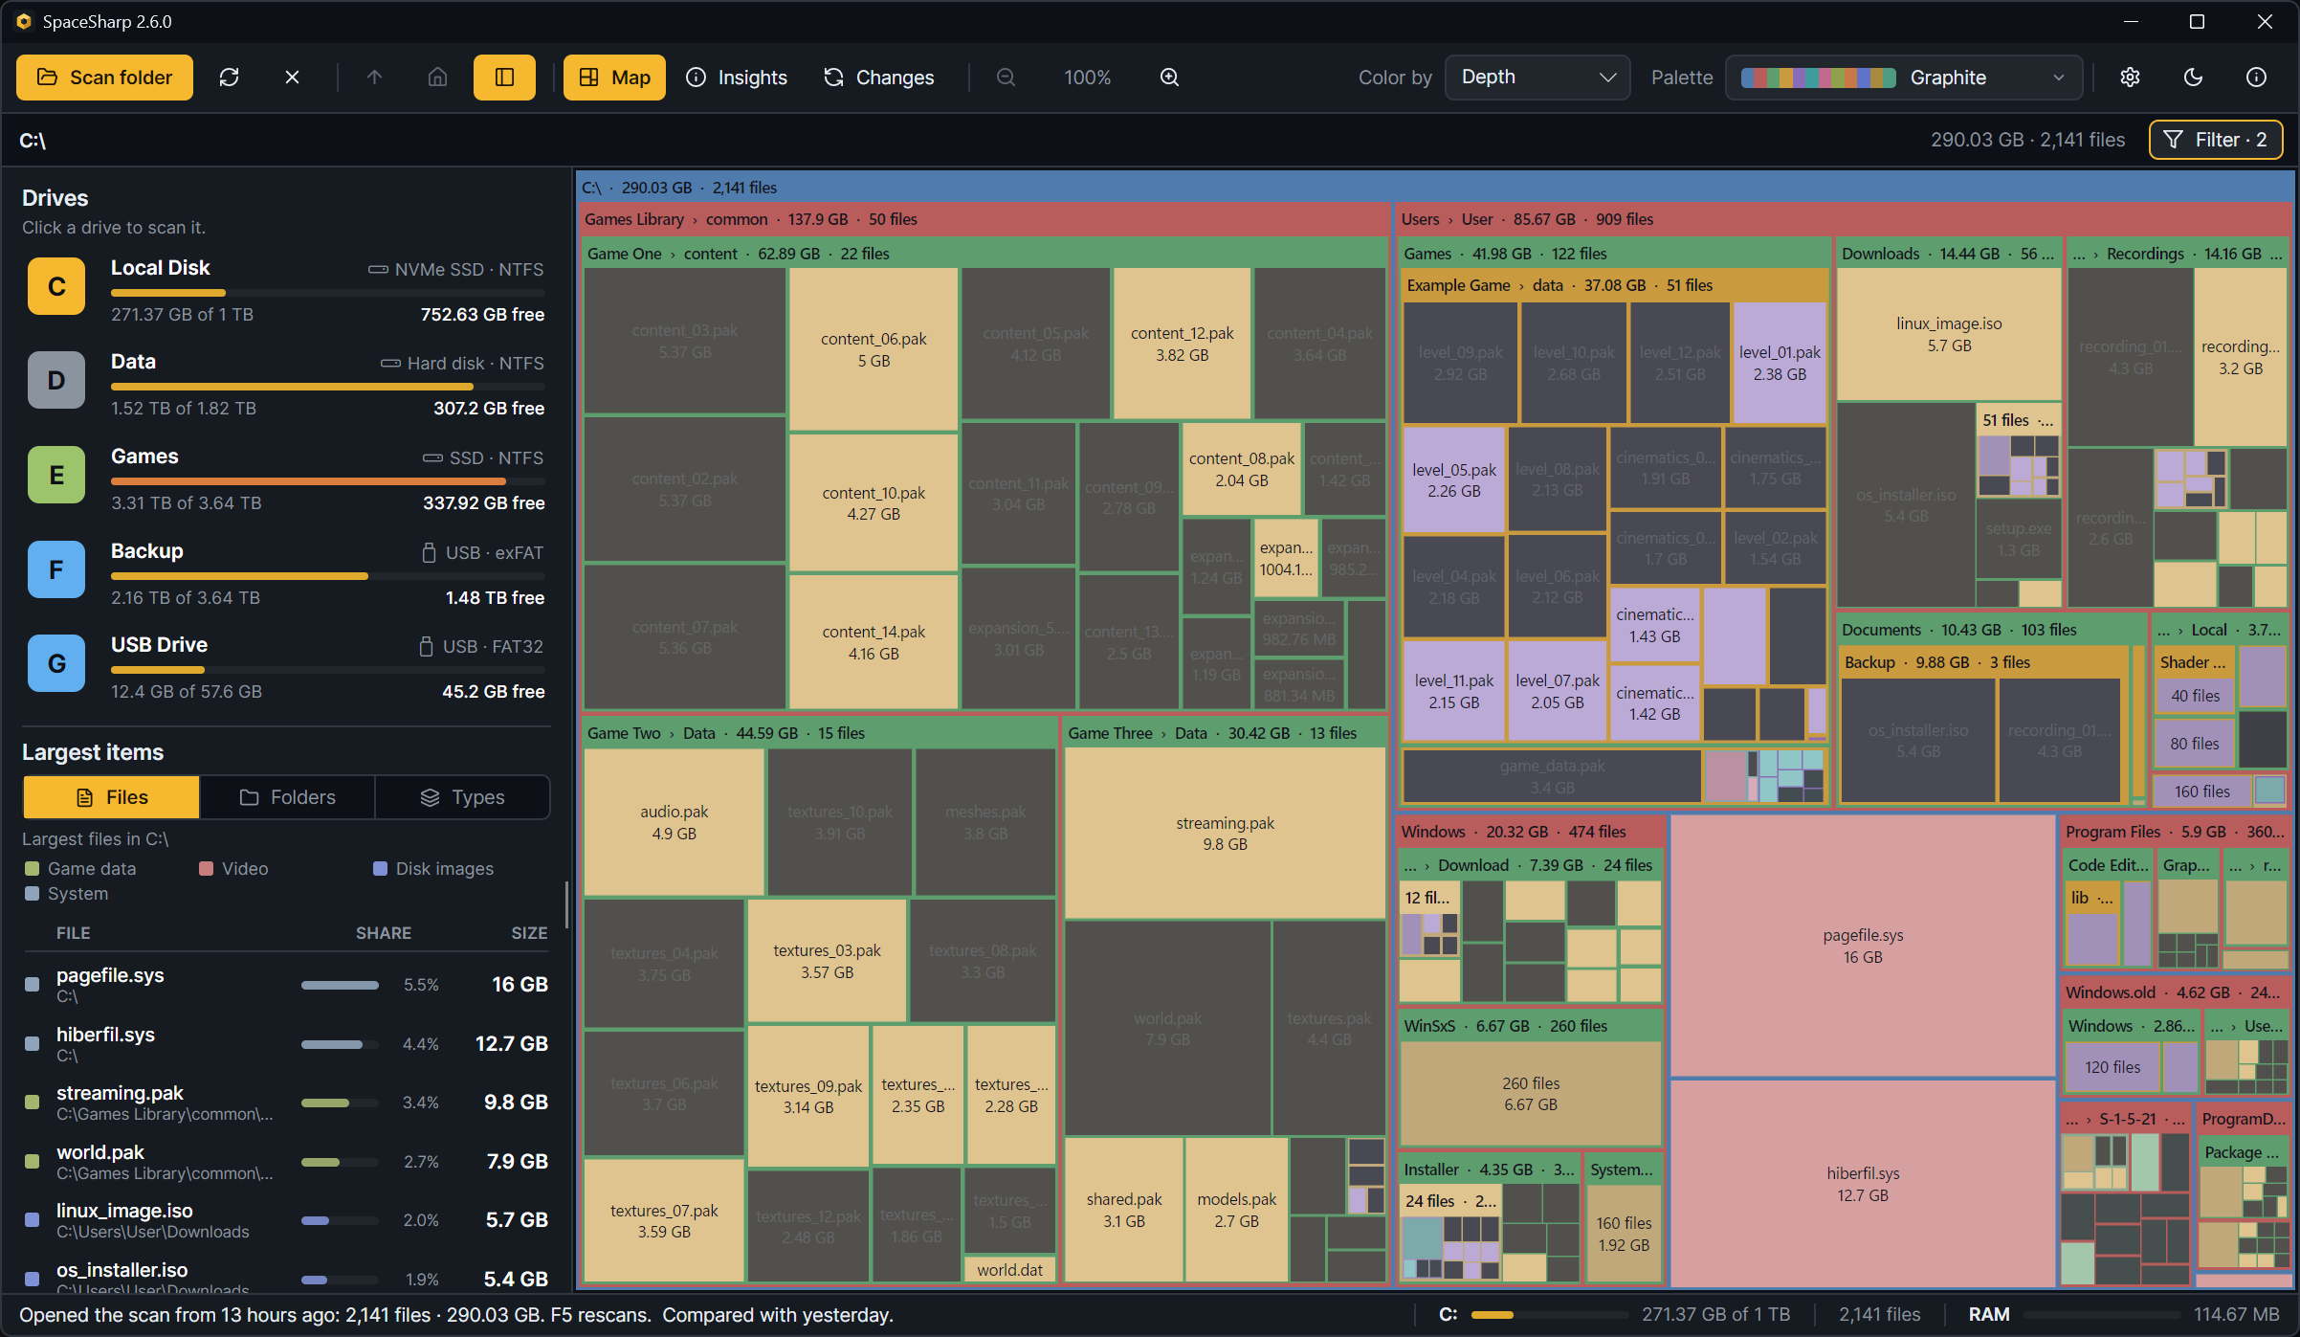
Task: Switch to Insights view
Action: pos(737,78)
